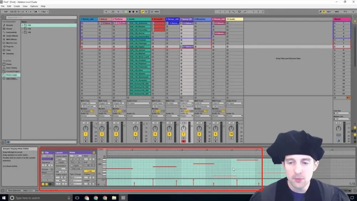Image resolution: width=357 pixels, height=201 pixels.
Task: Open the Launch Mode Trigger dropdown
Action: (61, 159)
